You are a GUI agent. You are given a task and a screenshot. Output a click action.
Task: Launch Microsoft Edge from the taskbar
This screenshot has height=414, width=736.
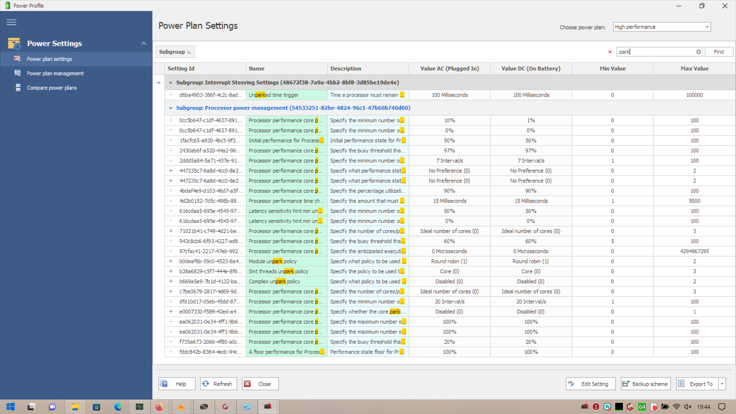click(x=118, y=407)
